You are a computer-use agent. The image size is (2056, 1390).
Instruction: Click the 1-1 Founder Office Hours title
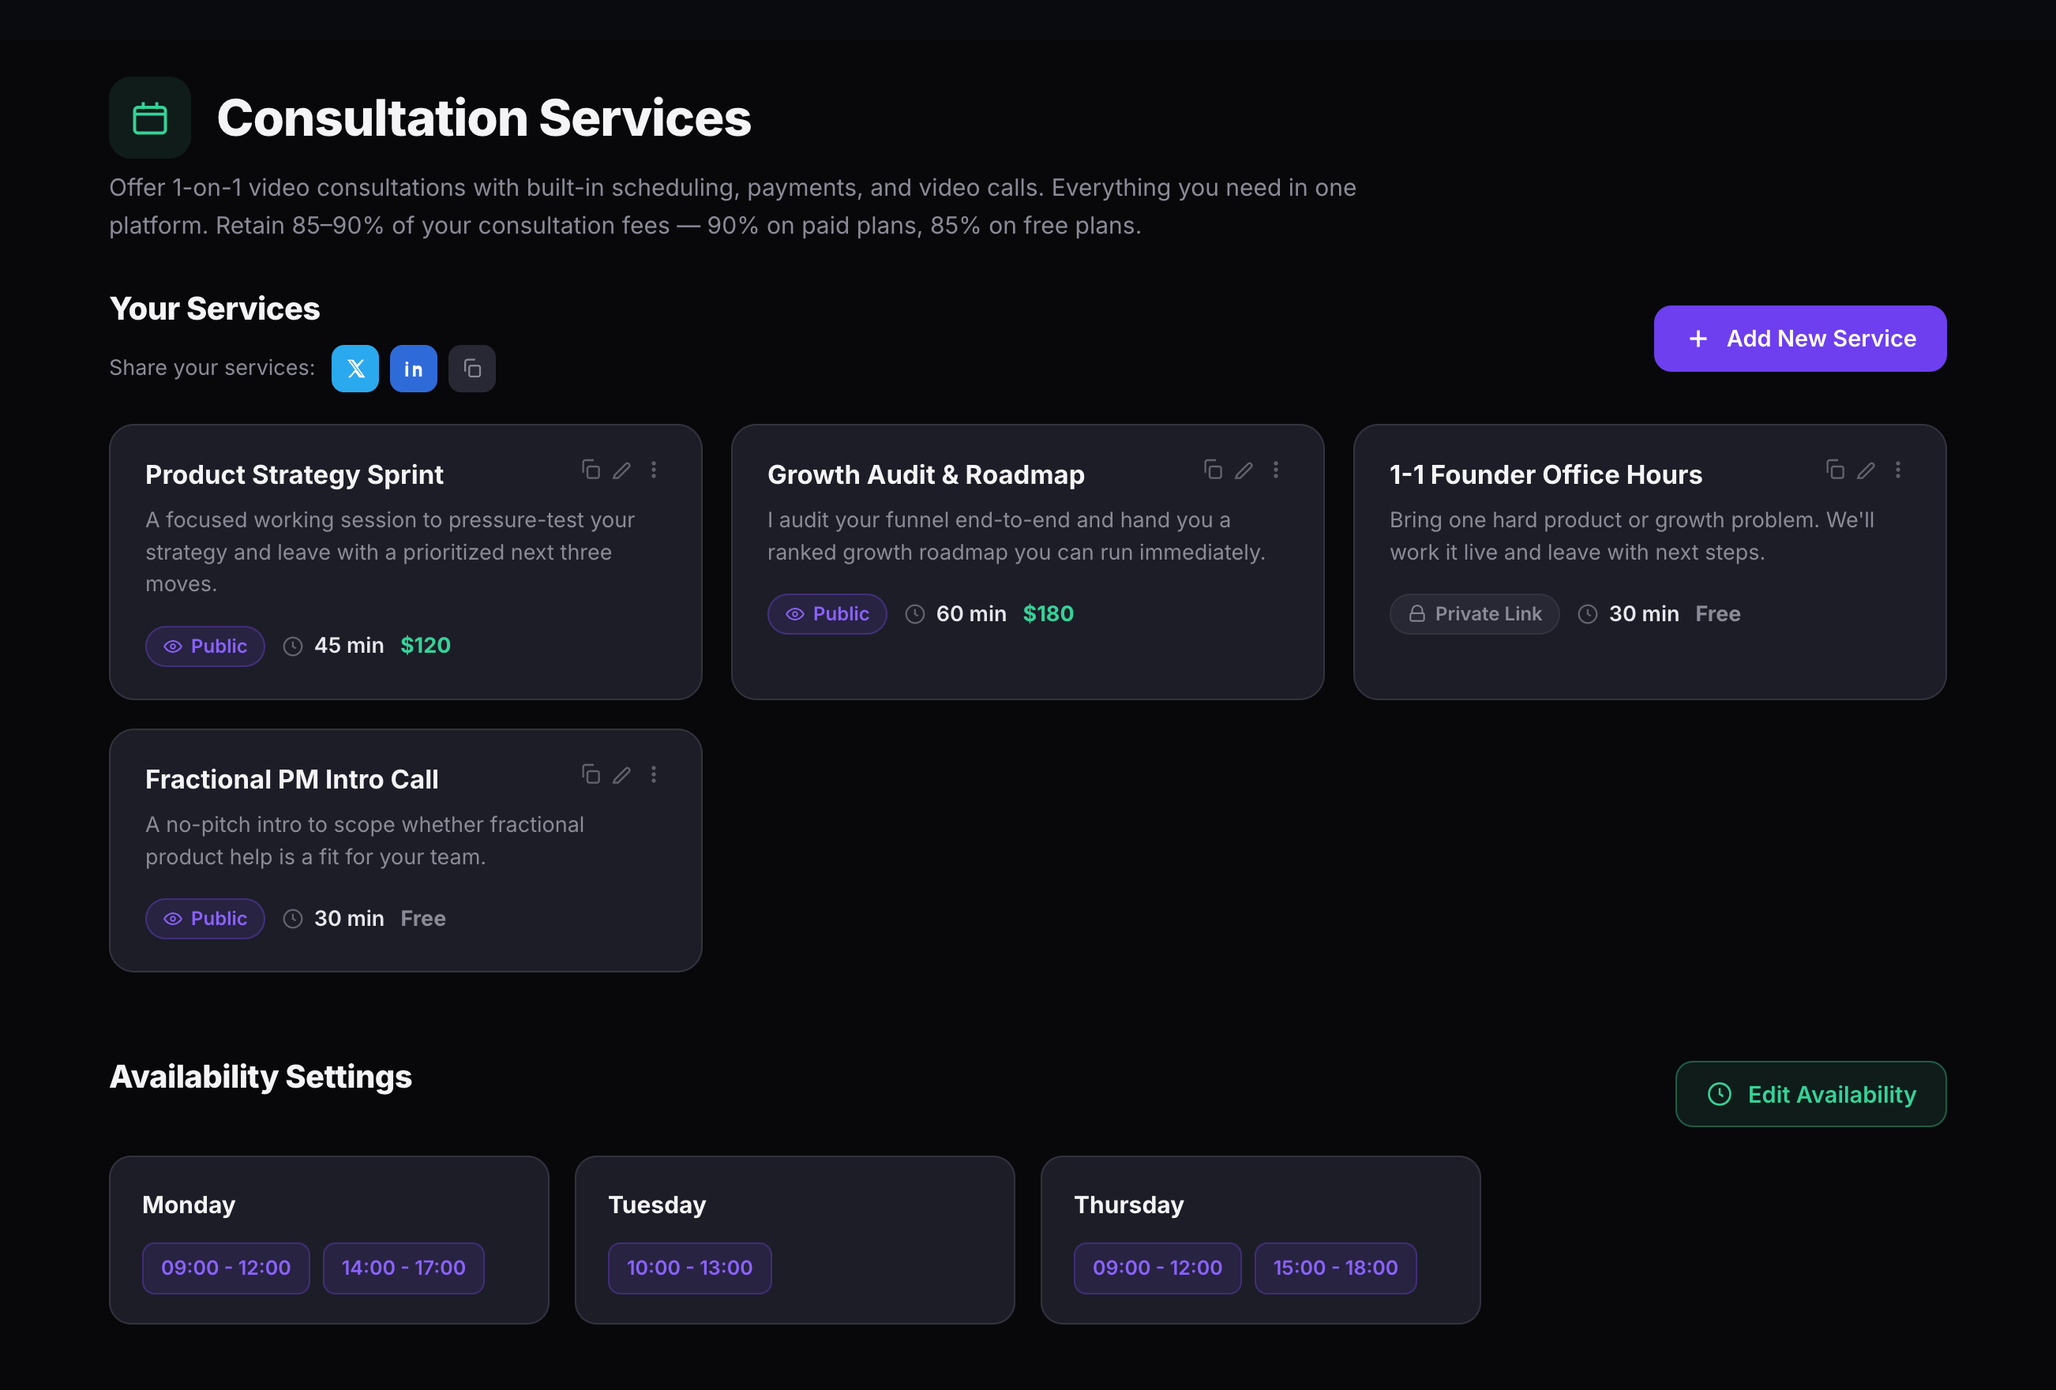click(x=1545, y=475)
